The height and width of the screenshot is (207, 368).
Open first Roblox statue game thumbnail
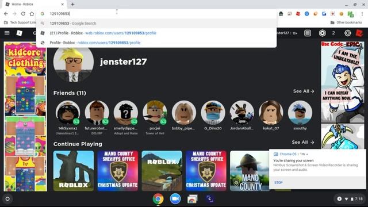[74, 171]
